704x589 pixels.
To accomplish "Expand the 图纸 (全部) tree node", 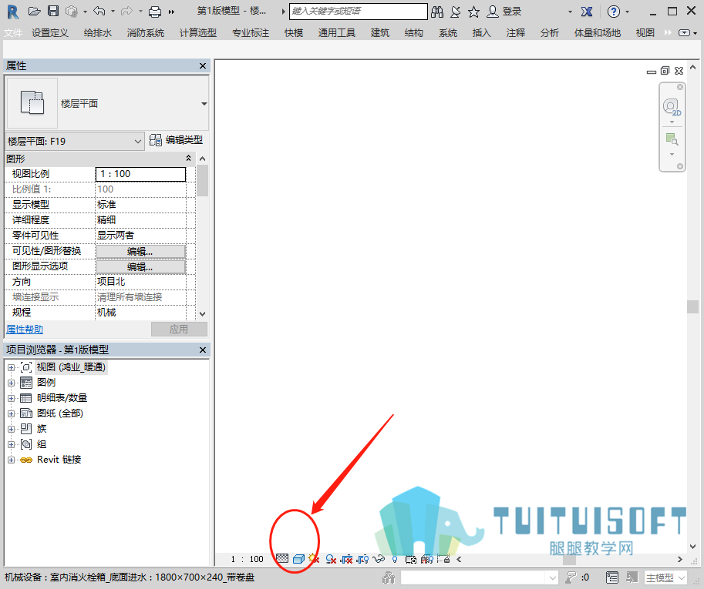I will [12, 413].
